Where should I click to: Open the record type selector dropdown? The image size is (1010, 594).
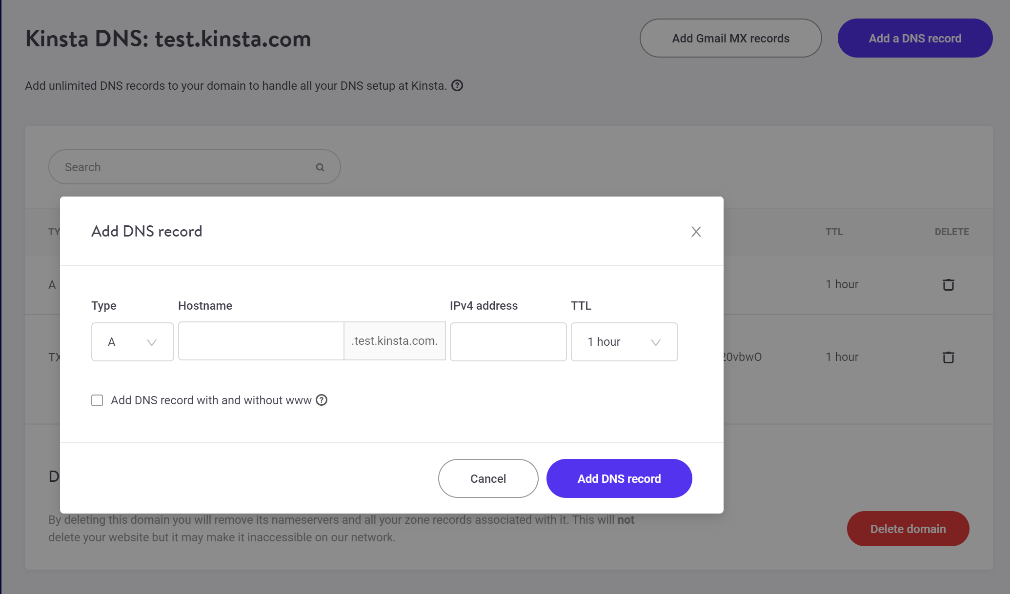tap(132, 341)
